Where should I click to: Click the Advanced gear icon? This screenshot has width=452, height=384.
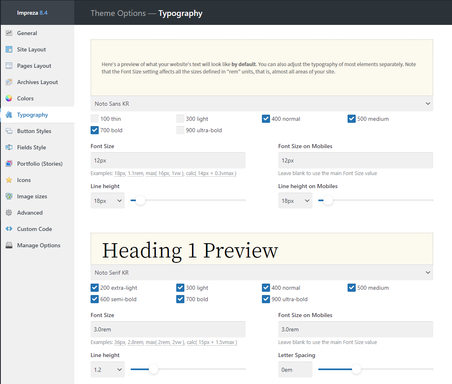coord(9,213)
